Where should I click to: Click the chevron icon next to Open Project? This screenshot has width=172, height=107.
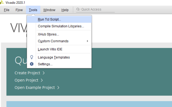[42, 80]
